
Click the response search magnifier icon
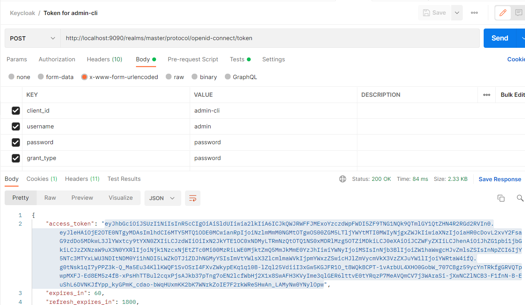[520, 198]
